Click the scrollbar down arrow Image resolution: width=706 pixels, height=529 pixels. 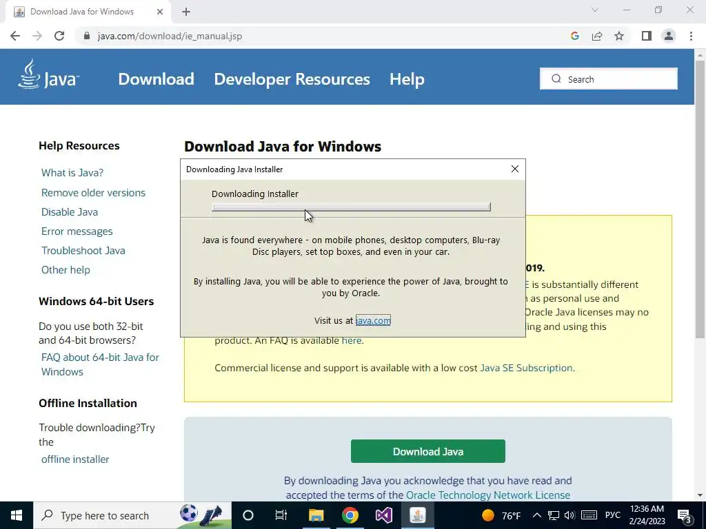(700, 495)
